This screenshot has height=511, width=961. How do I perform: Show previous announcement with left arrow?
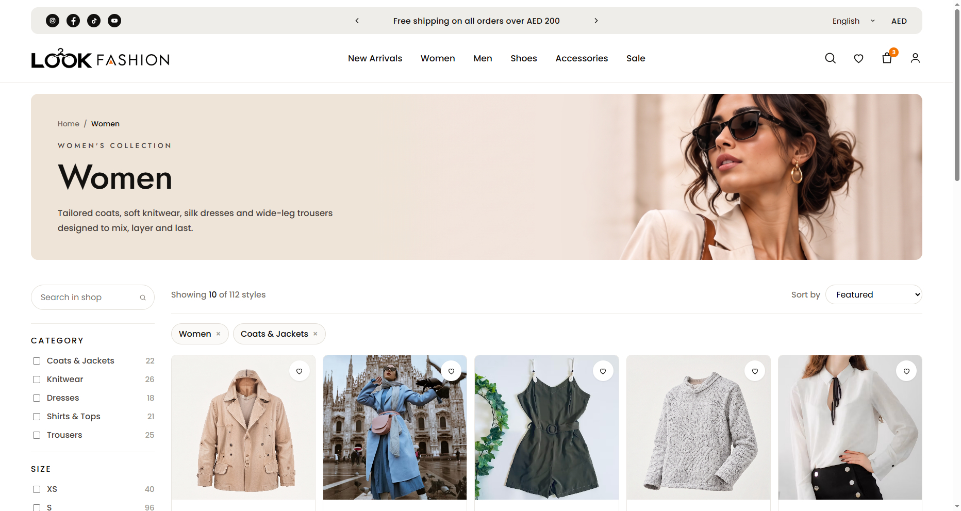click(357, 21)
